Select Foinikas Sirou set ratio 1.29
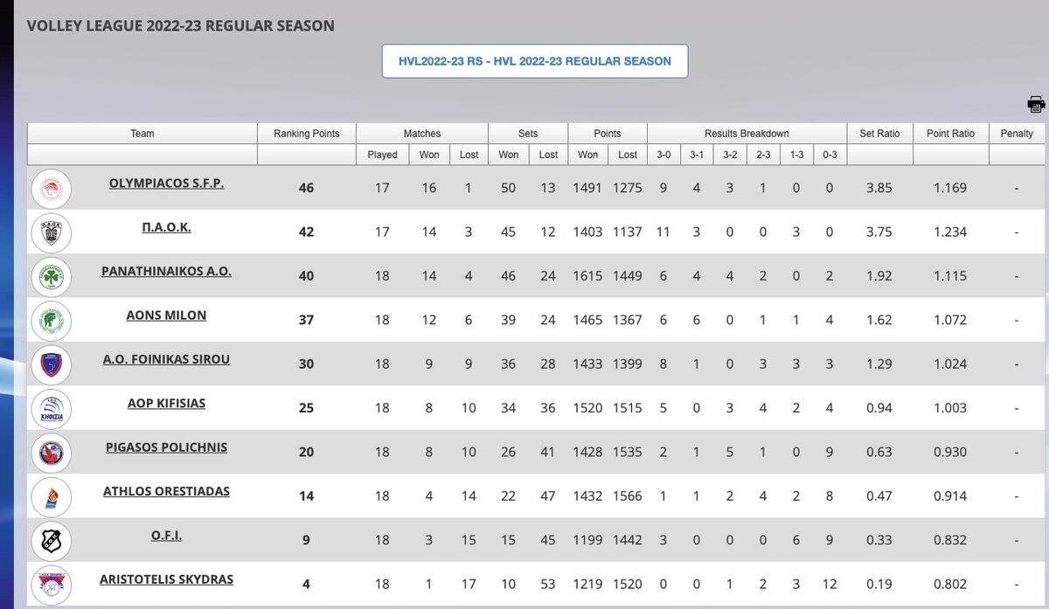 (x=879, y=363)
